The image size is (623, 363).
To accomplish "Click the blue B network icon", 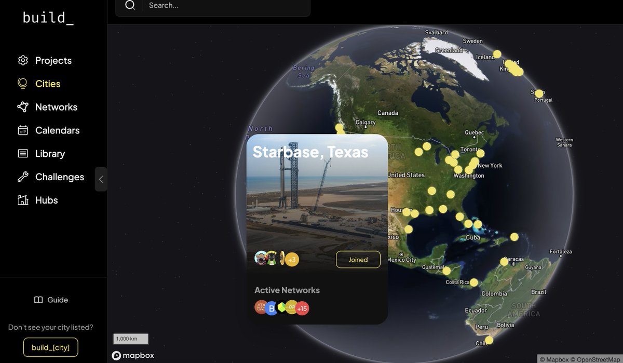I will 272,309.
